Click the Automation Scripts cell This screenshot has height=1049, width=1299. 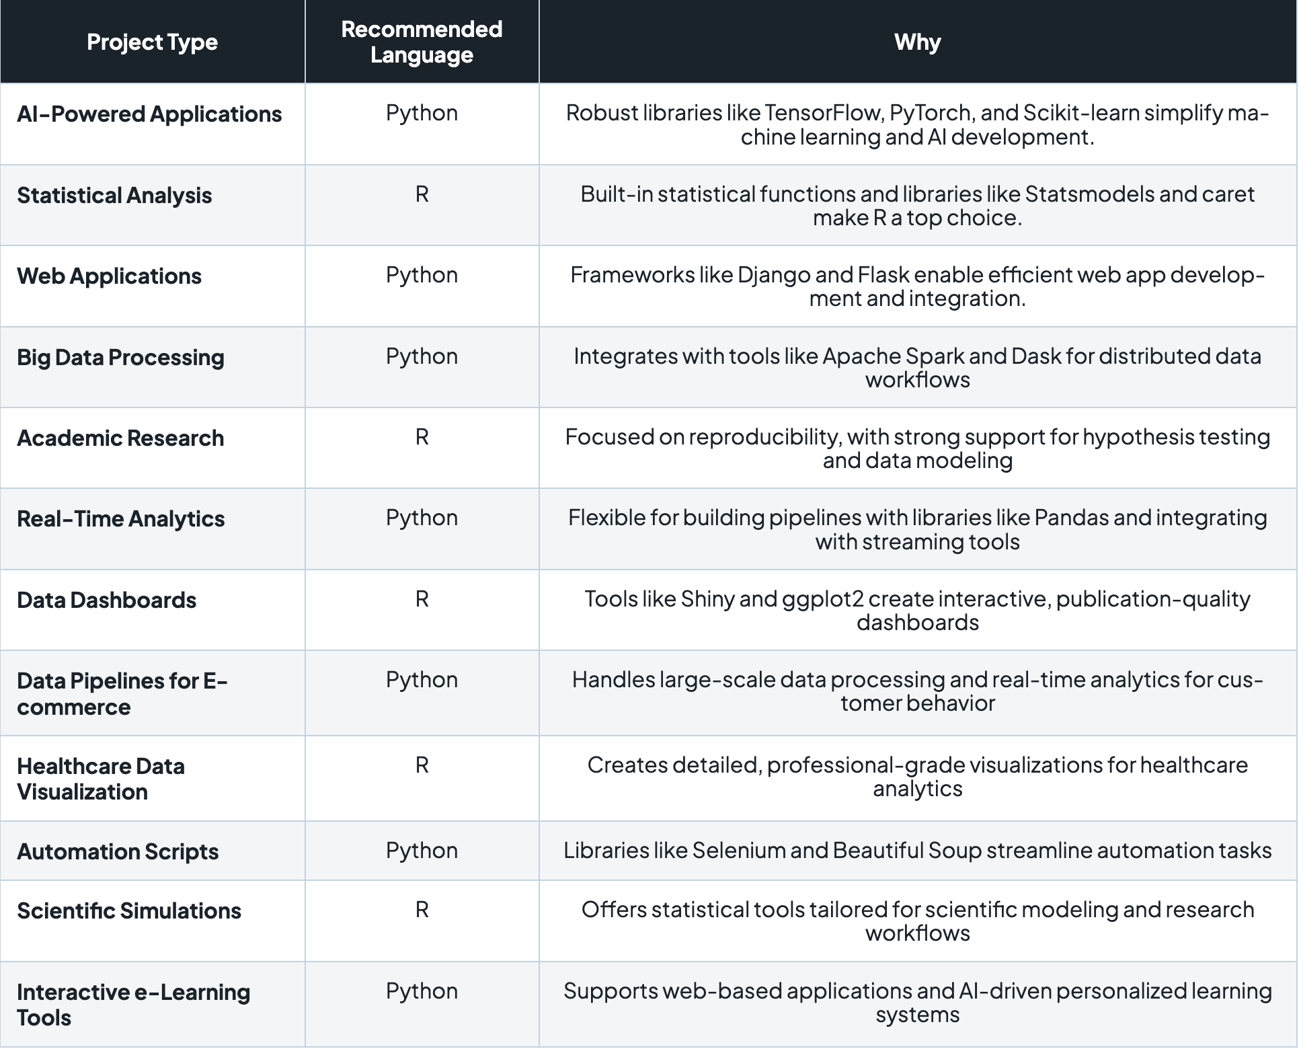pyautogui.click(x=118, y=852)
